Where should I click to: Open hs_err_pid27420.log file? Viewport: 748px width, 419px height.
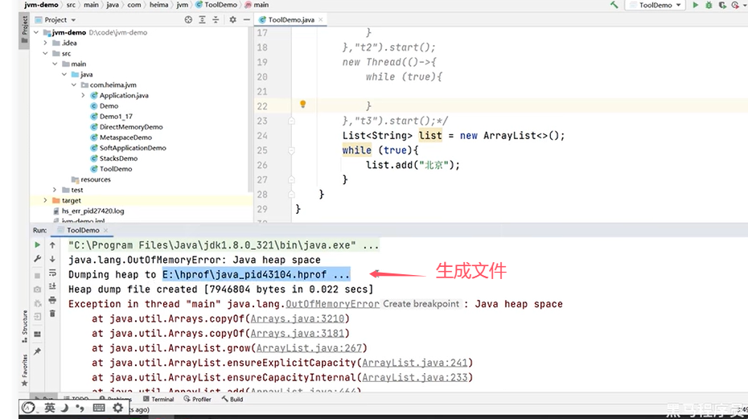(92, 211)
